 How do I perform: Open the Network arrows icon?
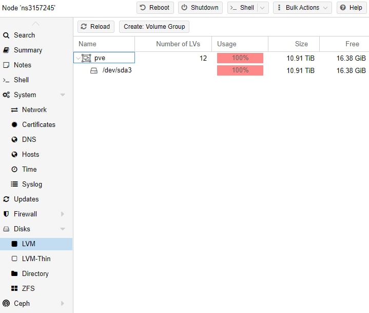[14, 110]
